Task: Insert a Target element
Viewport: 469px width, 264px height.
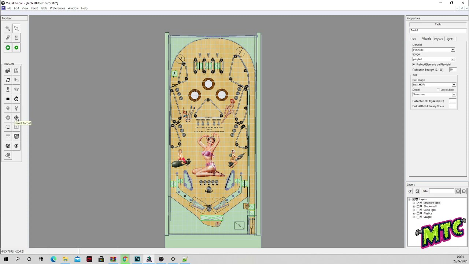Action: [x=16, y=118]
